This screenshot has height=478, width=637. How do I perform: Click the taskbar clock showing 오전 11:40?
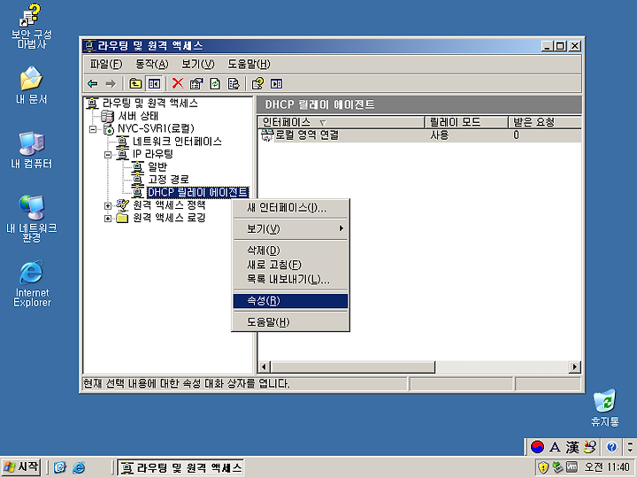[x=607, y=467]
